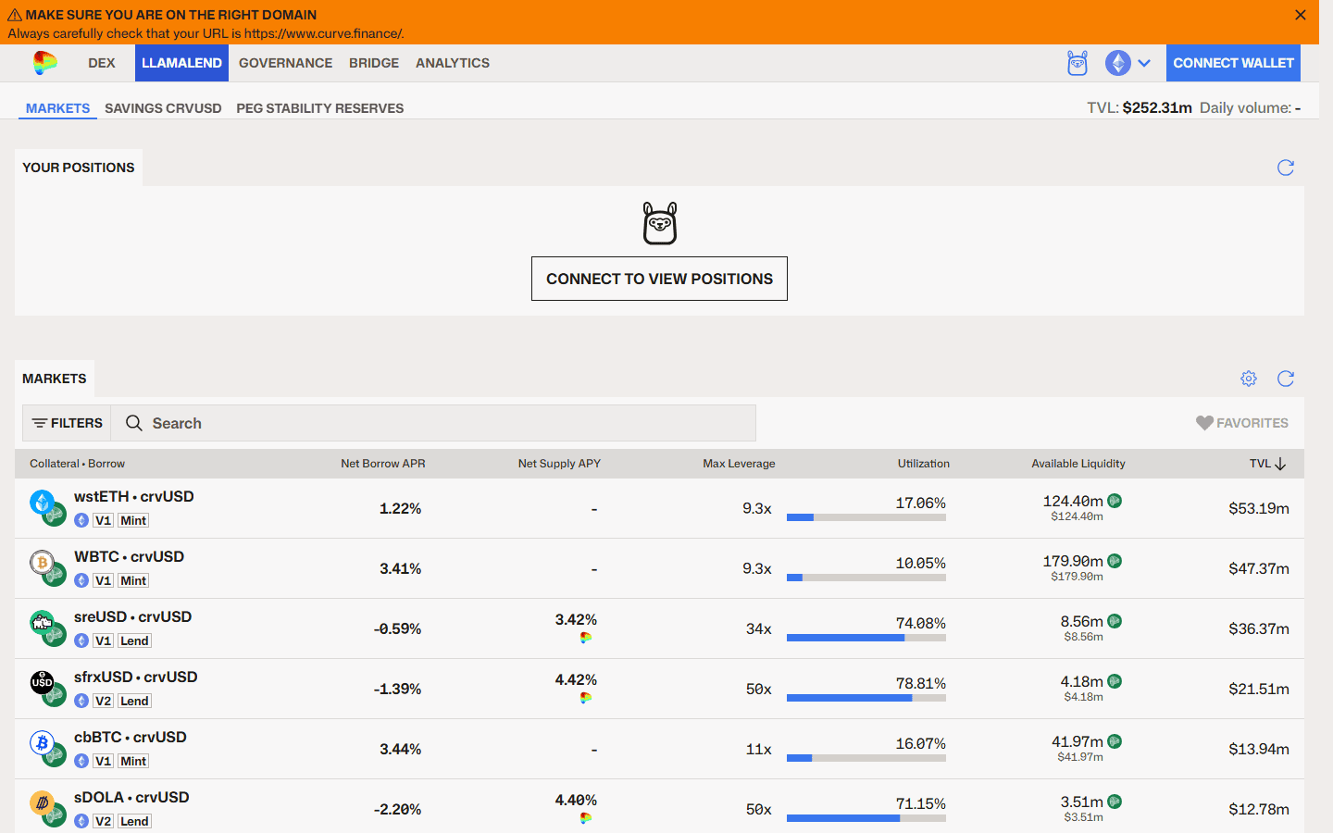Screen dimensions: 1333x833
Task: Click the Connect Wallet button
Action: (1233, 63)
